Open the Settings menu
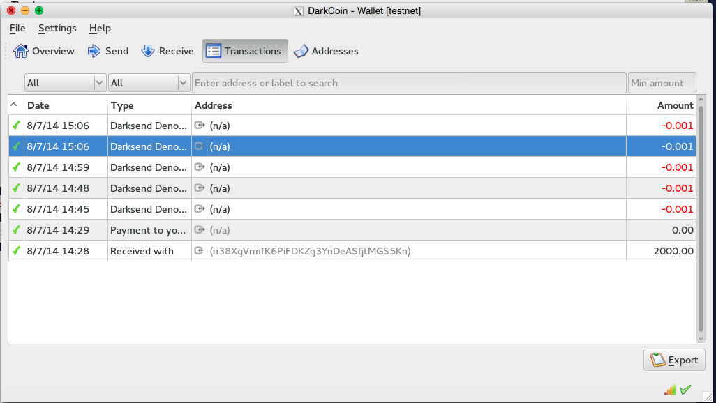The height and width of the screenshot is (403, 716). click(57, 29)
